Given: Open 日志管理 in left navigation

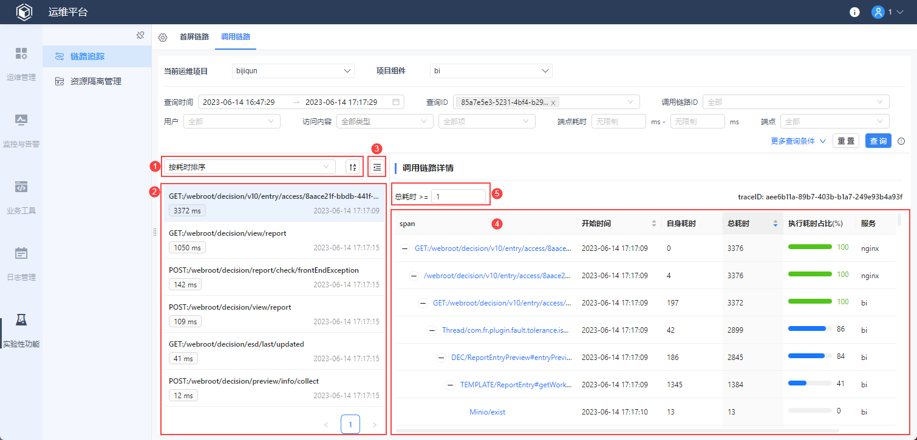Looking at the screenshot, I should coord(21,264).
